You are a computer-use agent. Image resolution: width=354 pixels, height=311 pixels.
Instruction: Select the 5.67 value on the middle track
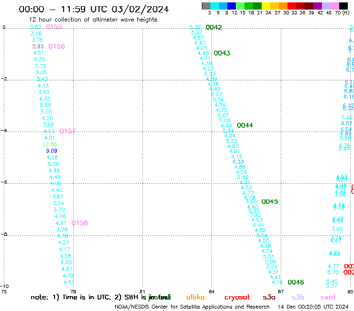coord(223,115)
